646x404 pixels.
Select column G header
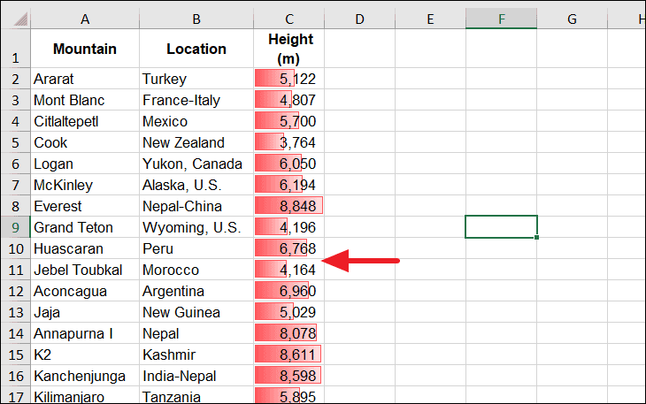coord(572,19)
